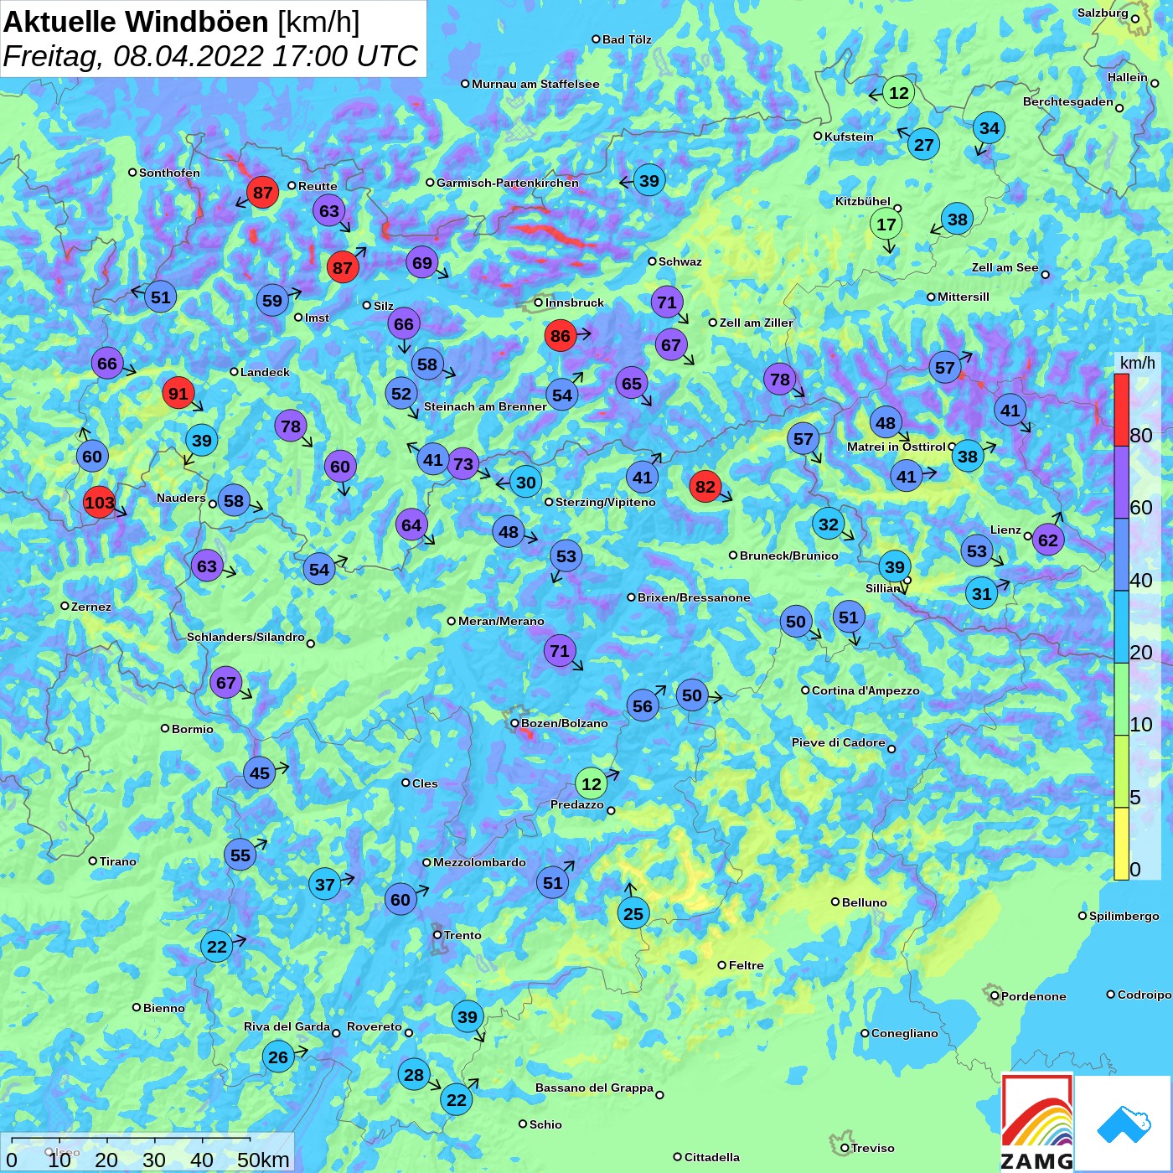Viewport: 1173px width, 1173px height.
Task: Click purple legend swatch between 60 and 80
Action: (1121, 482)
